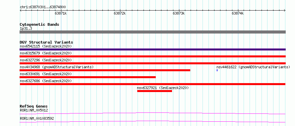
Task: Select the nsv6330691 red variant bar
Action: (88, 77)
